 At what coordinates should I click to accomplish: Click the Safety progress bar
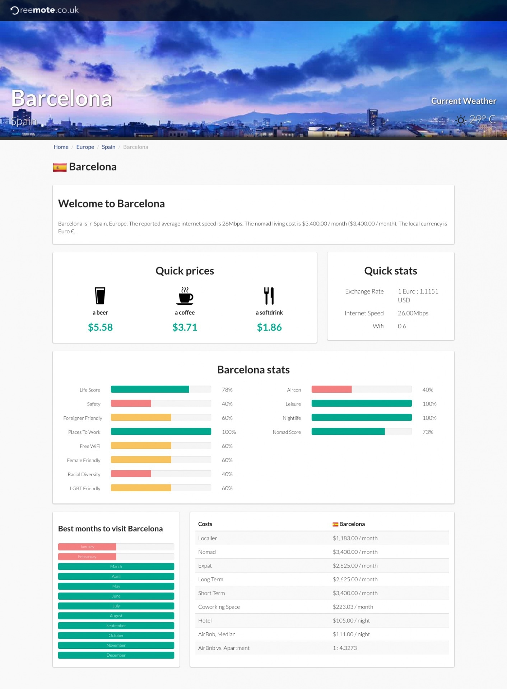coord(161,403)
